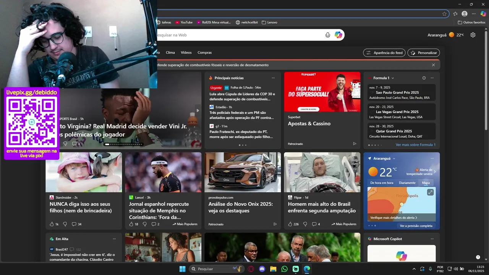Screen dimensions: 489x275
Task: Click the ad info icon on Onix card
Action: pyautogui.click(x=275, y=224)
